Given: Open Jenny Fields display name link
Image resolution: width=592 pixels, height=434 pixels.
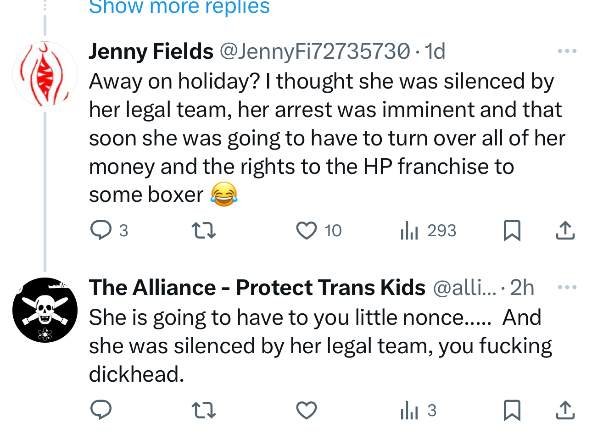Looking at the screenshot, I should (151, 51).
